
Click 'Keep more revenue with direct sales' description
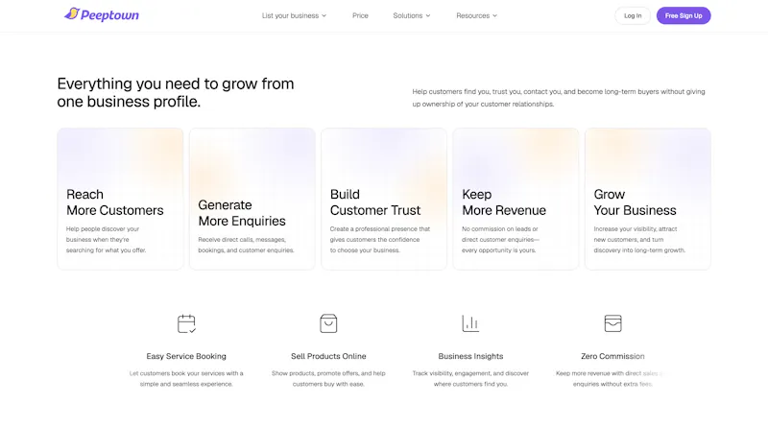click(x=609, y=378)
